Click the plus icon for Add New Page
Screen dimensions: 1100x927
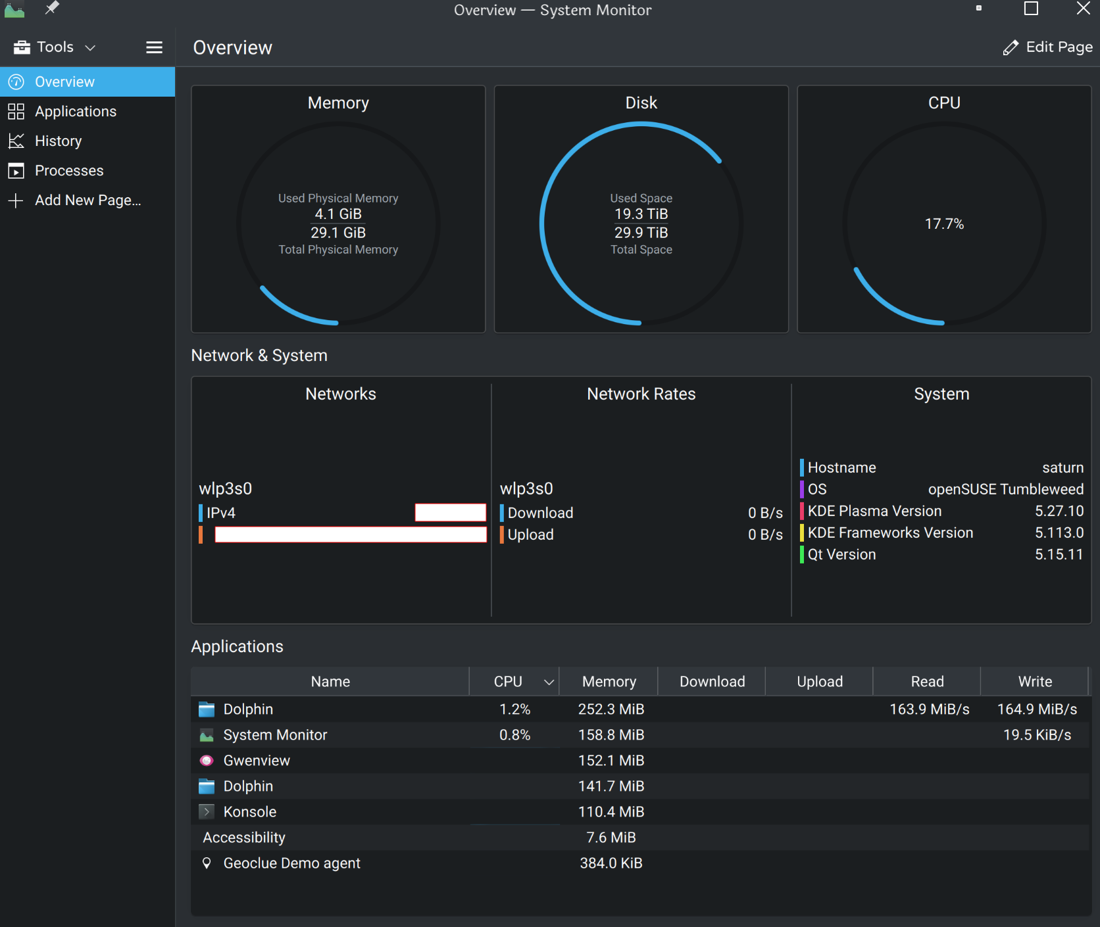(16, 200)
